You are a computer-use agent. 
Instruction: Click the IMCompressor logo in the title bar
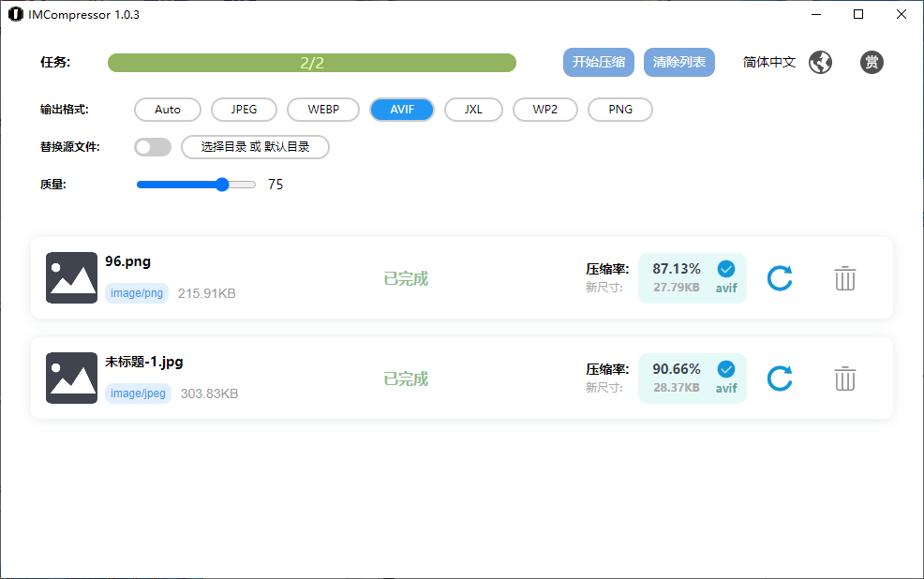13,14
